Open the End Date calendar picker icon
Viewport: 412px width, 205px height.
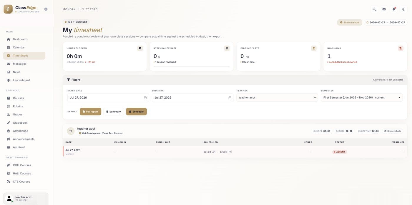click(x=230, y=98)
